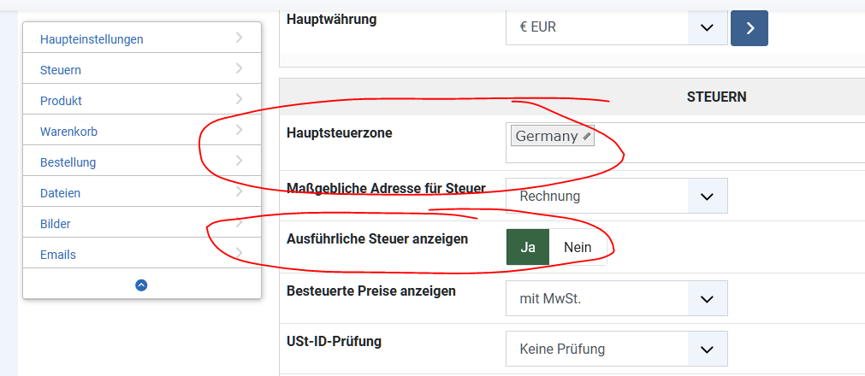Open Besteuerte Preise anzeigen dropdown
Viewport: 865px width, 376px height.
pos(616,299)
